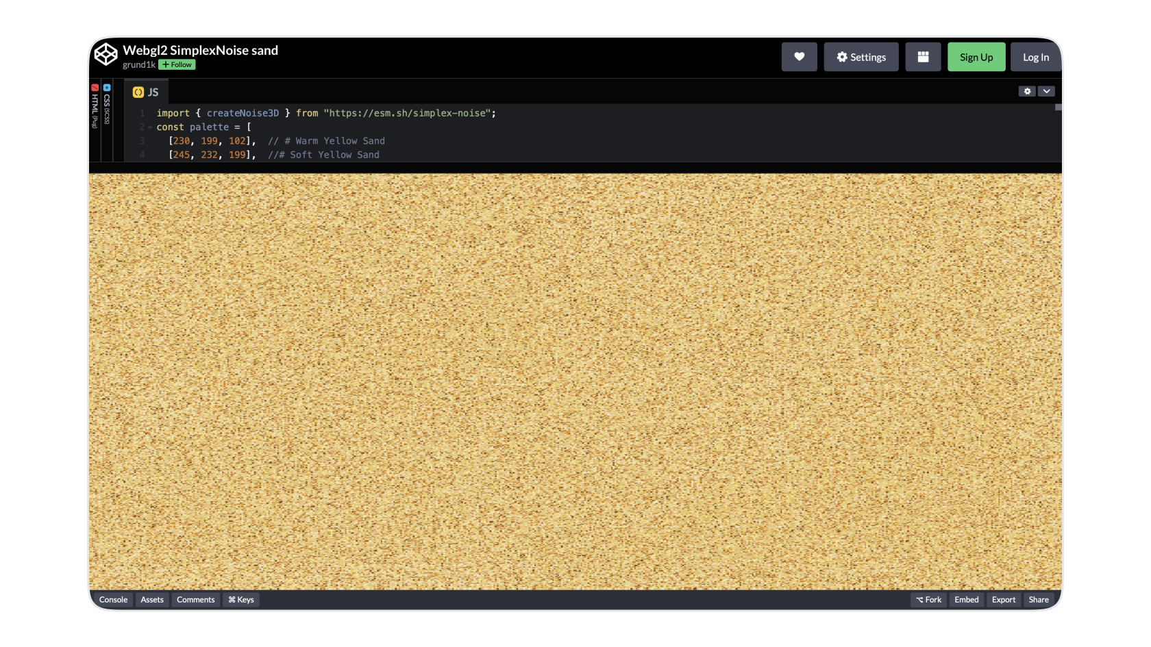Image resolution: width=1151 pixels, height=647 pixels.
Task: Toggle the Assets panel
Action: coord(152,600)
